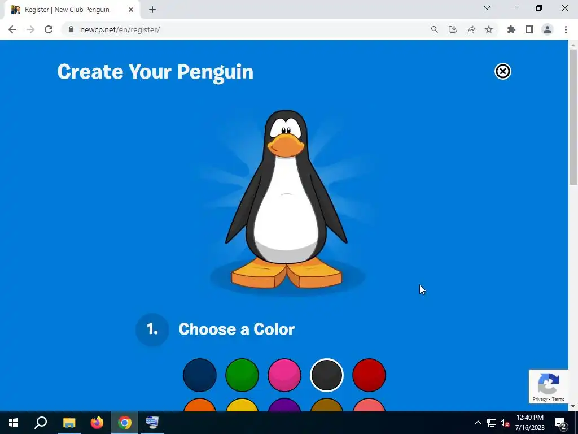Screen dimensions: 578x434
Task: Close the Create Your Penguin dialog
Action: click(x=502, y=71)
